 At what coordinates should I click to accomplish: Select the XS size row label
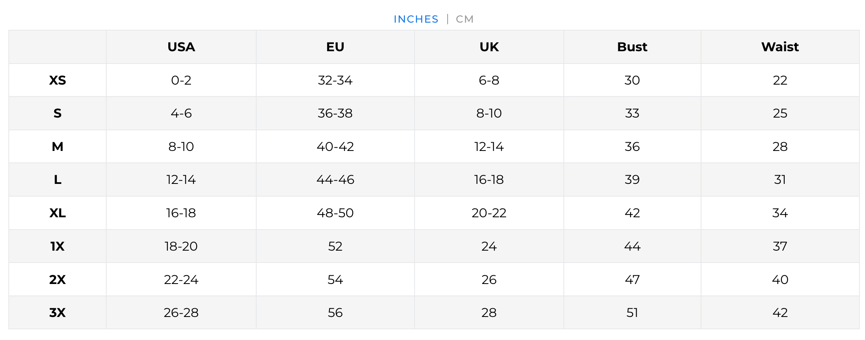coord(57,80)
